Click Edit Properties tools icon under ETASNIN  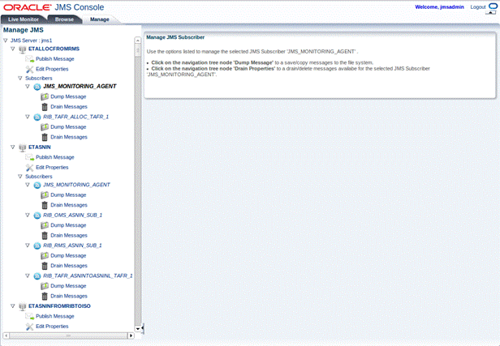click(30, 168)
